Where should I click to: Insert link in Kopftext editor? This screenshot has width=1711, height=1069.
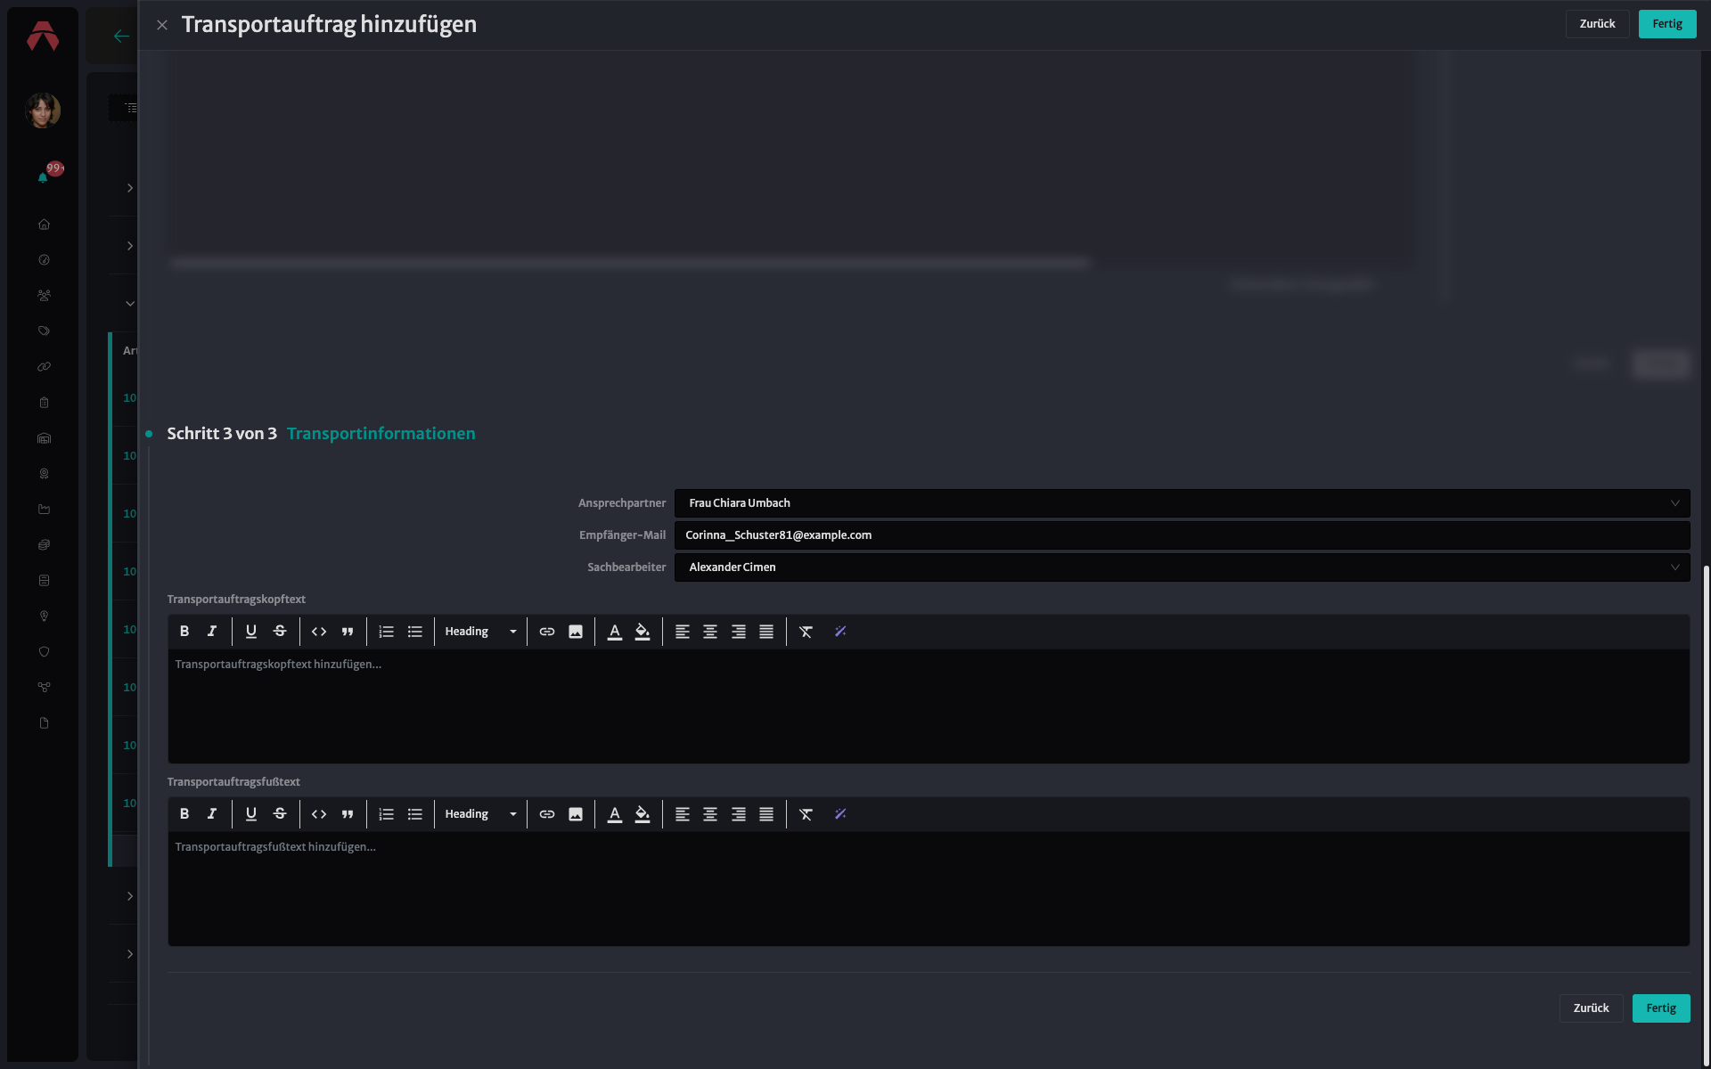547,632
